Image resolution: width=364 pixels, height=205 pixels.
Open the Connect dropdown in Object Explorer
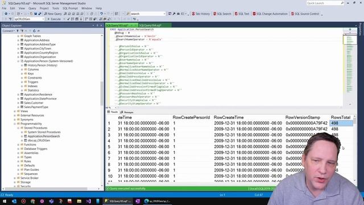tap(9, 31)
